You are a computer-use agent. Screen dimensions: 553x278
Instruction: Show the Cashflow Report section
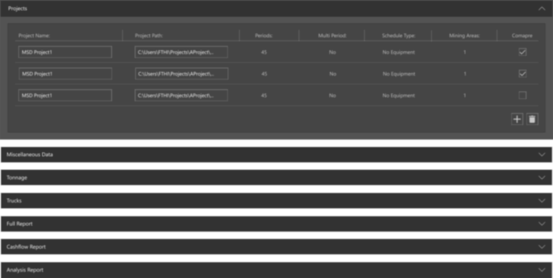pyautogui.click(x=541, y=247)
